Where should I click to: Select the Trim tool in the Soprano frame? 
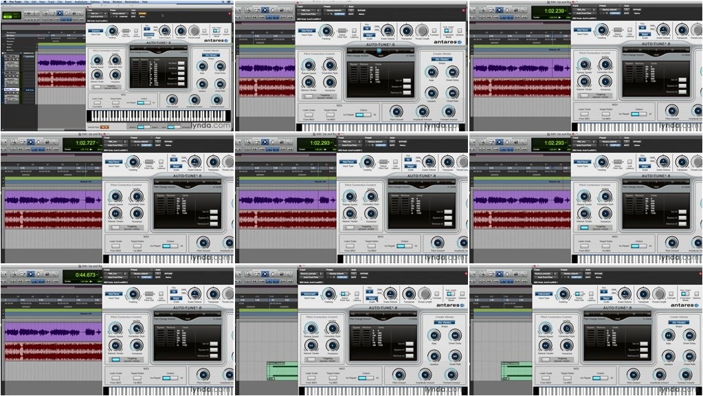point(53,13)
